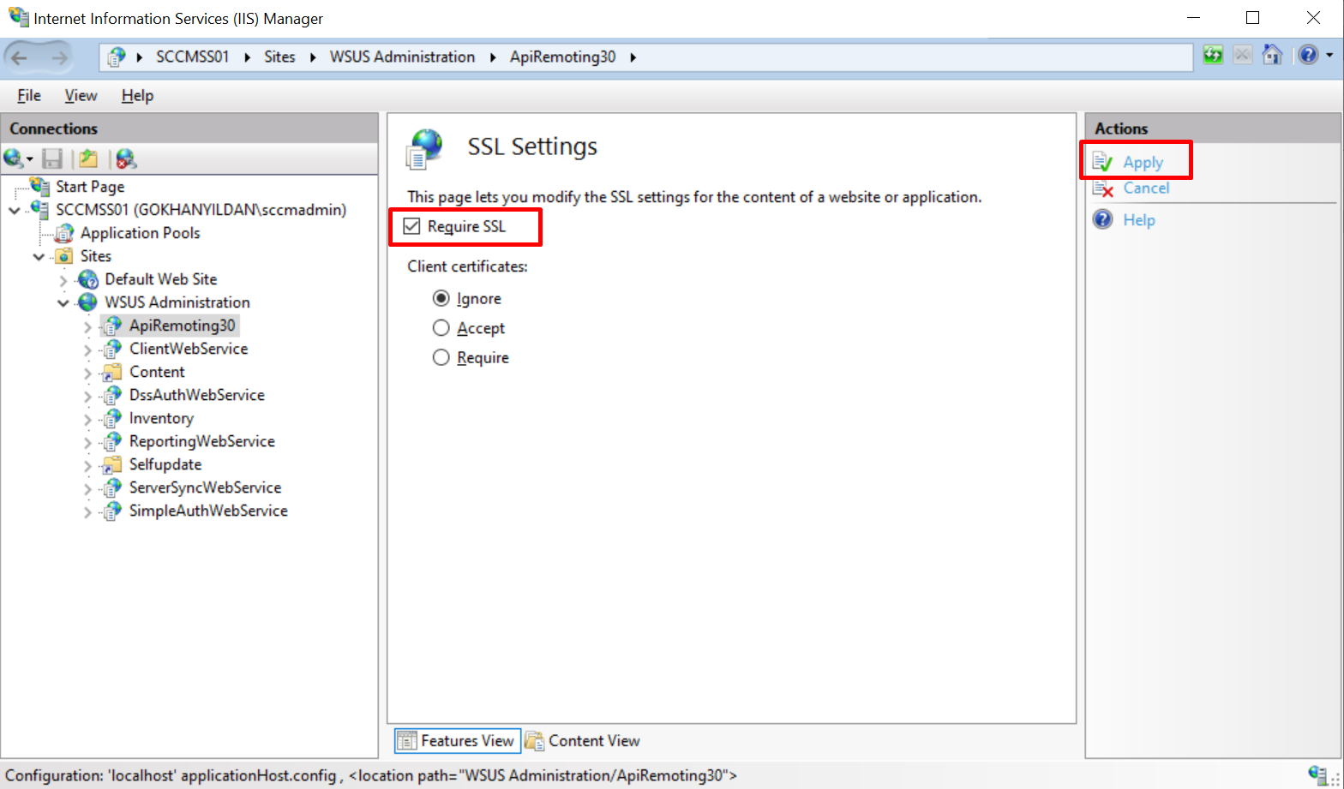Open the dropdown arrow after ApiRemoting30 in the breadcrumb
The image size is (1344, 789).
pyautogui.click(x=633, y=57)
